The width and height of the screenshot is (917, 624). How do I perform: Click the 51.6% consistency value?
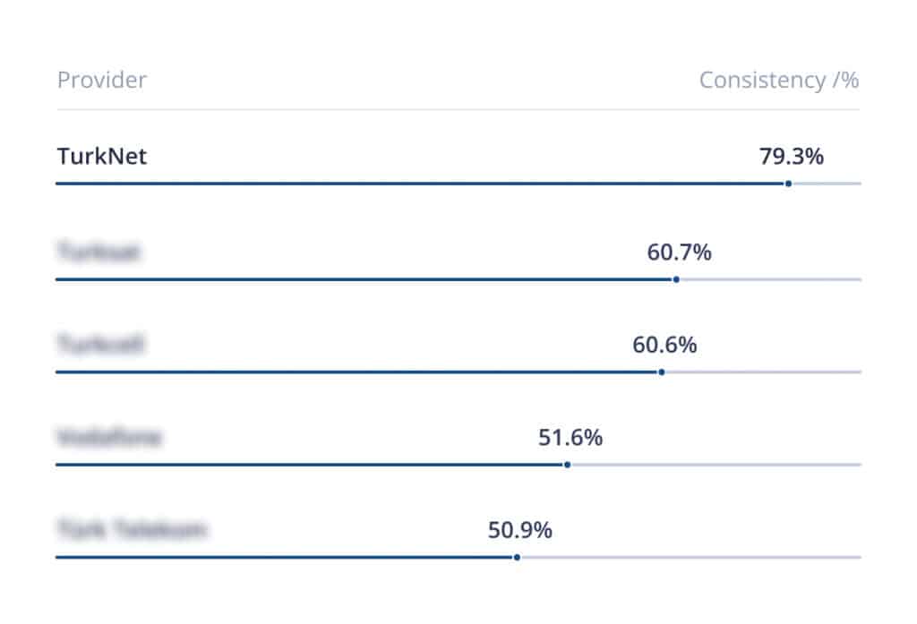(570, 438)
